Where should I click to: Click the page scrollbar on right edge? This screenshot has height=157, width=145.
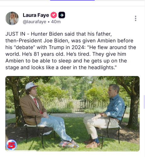tap(144, 102)
